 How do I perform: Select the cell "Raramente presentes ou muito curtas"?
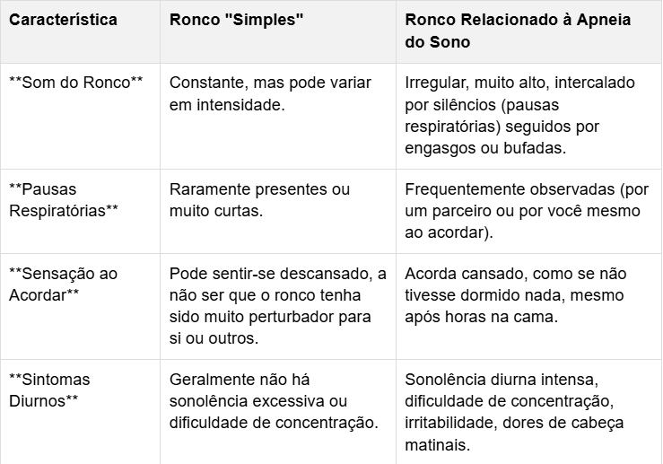[259, 200]
